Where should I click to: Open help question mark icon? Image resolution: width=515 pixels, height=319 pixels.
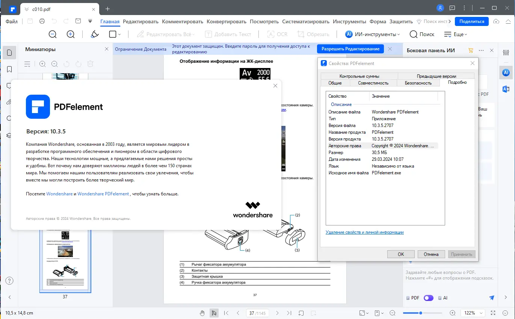coord(10,281)
